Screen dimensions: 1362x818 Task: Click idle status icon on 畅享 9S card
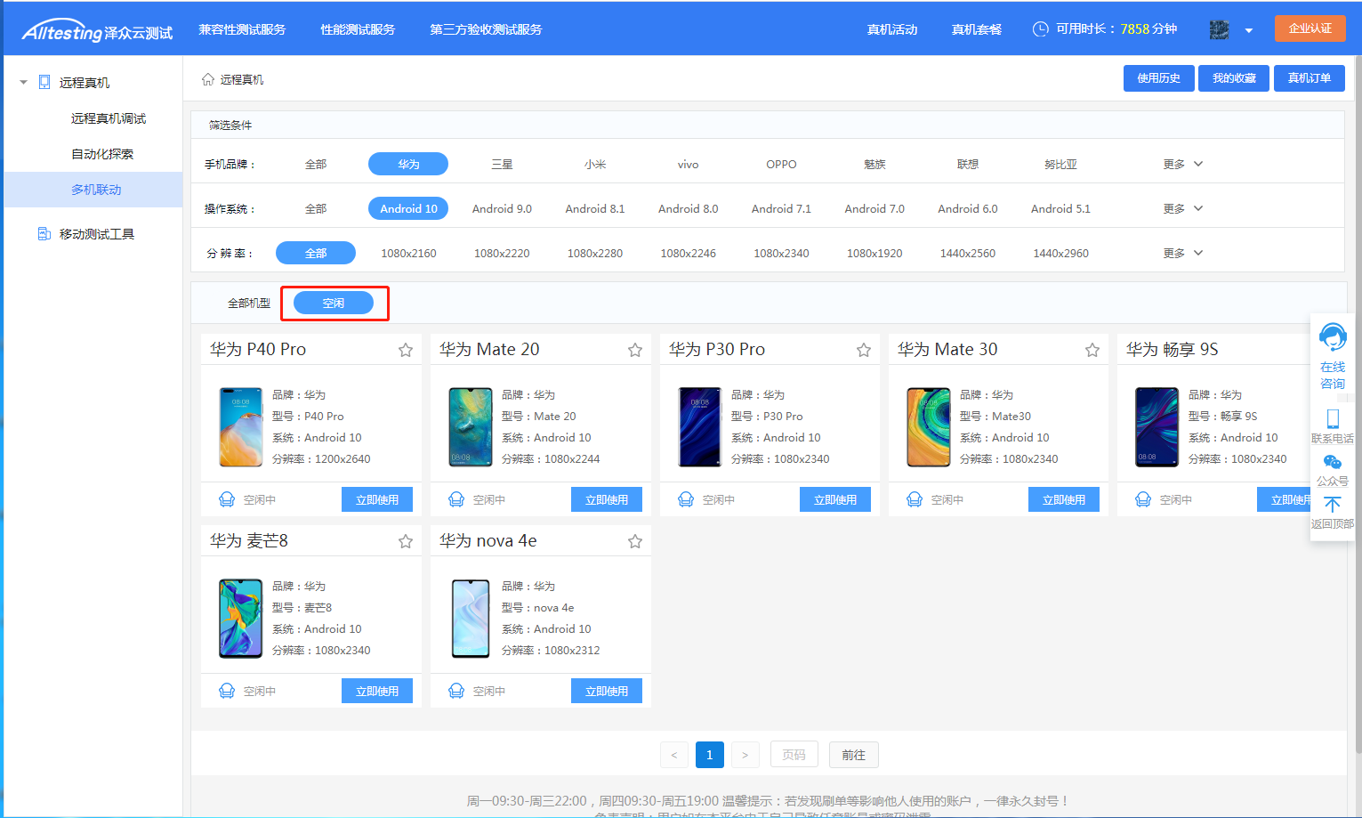pos(1143,499)
